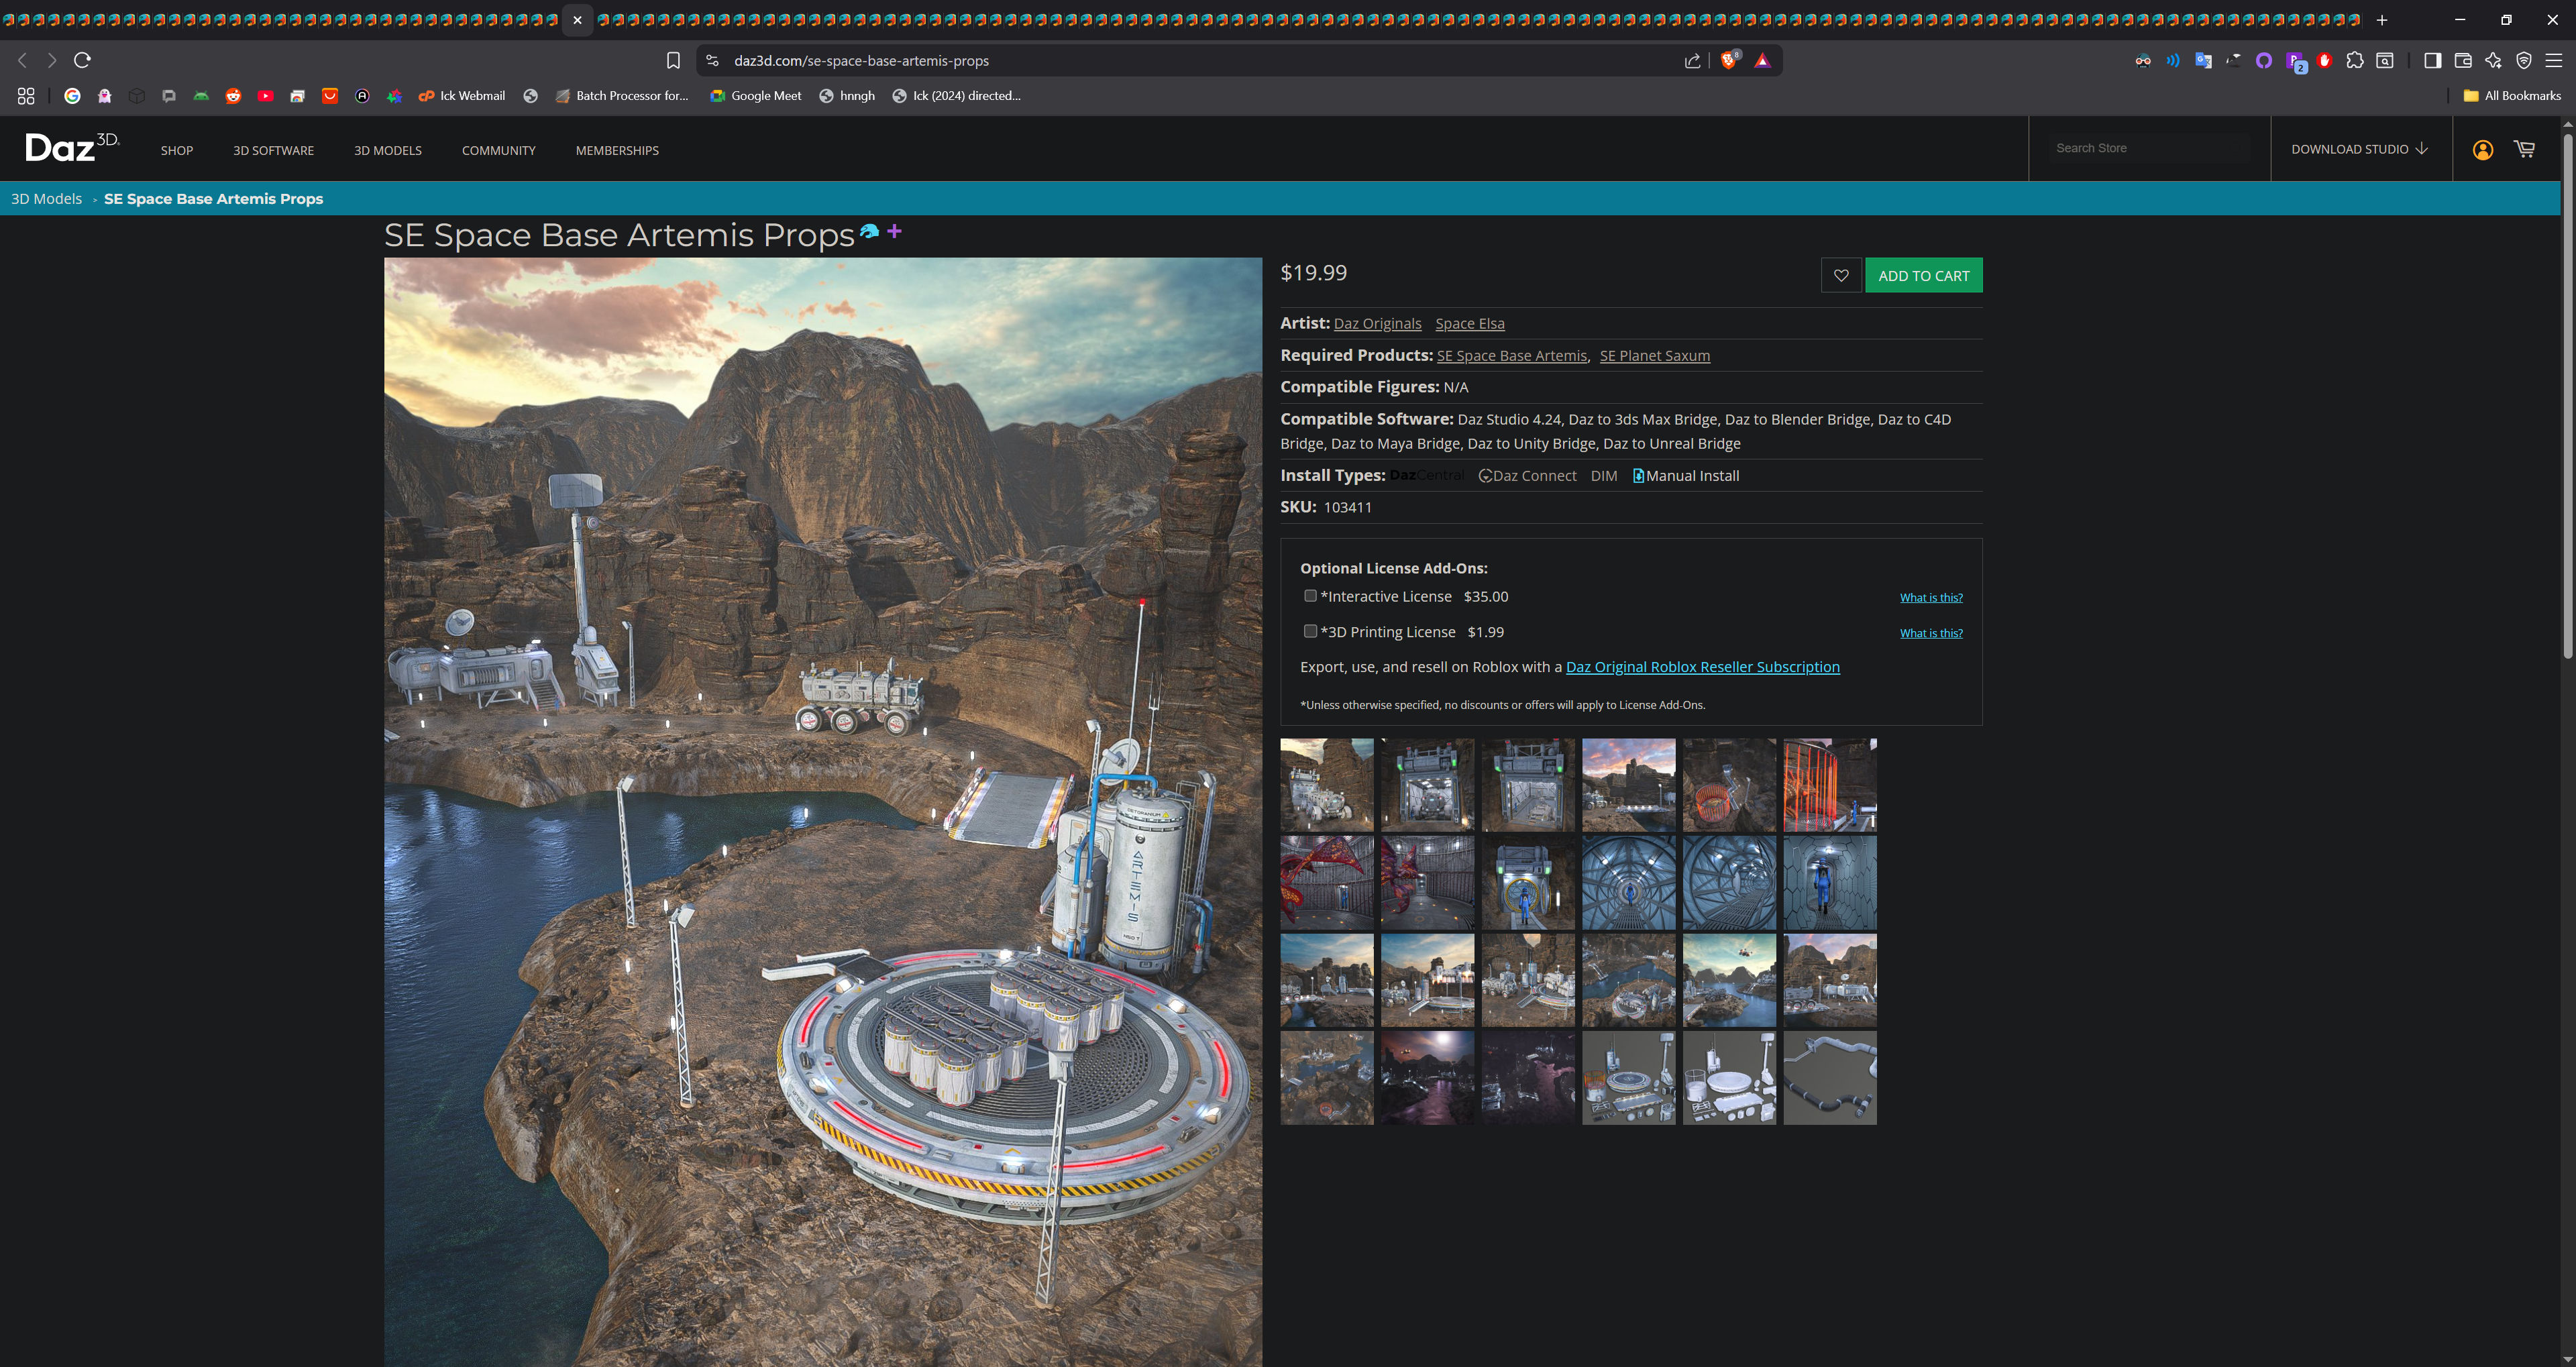2576x1367 pixels.
Task: Click the browser back arrow
Action: 23,60
